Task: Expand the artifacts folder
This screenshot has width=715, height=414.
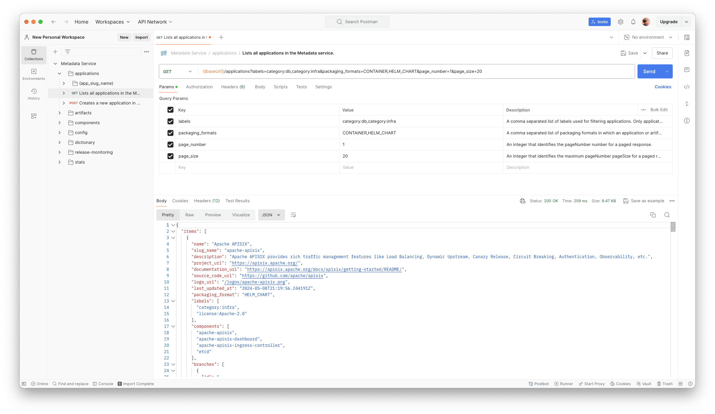Action: [59, 113]
